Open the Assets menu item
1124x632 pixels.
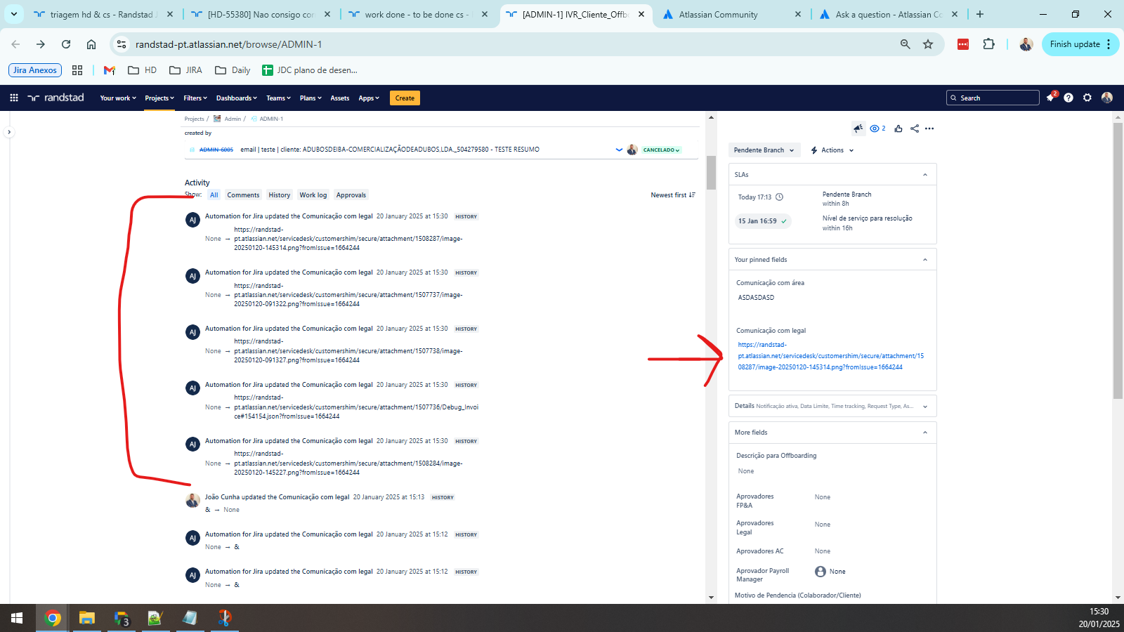coord(340,98)
